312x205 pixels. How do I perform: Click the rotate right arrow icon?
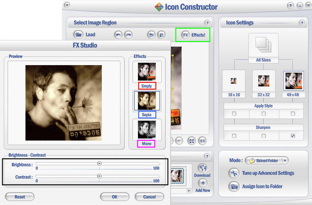128,35
